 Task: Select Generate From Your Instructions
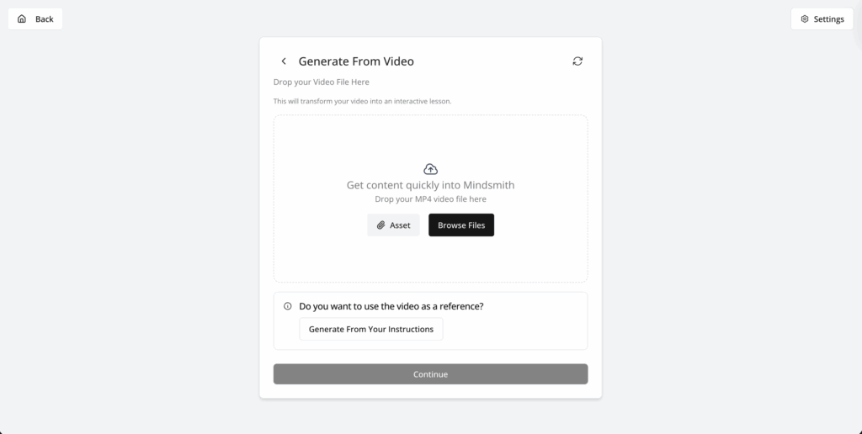tap(371, 329)
